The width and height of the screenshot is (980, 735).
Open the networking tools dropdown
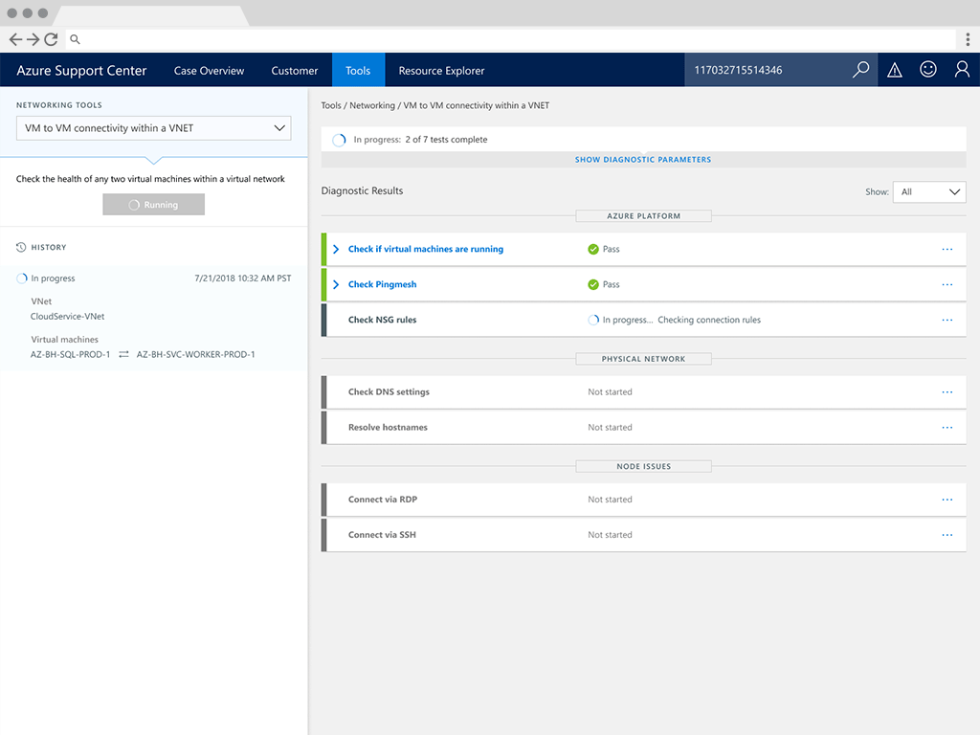pos(154,128)
